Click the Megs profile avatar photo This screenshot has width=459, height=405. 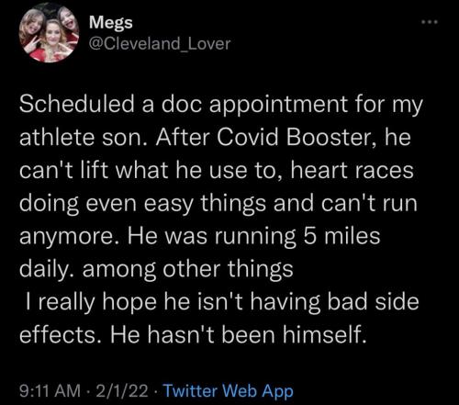[x=49, y=33]
